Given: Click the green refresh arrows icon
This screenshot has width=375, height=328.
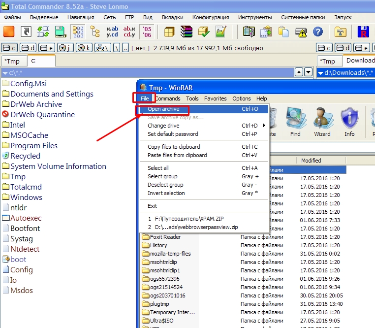Looking at the screenshot, I should (43, 32).
